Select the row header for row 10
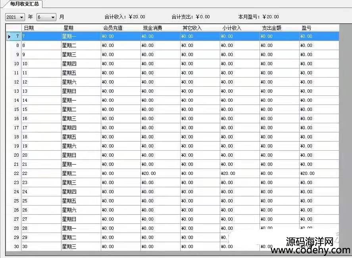 (13, 64)
